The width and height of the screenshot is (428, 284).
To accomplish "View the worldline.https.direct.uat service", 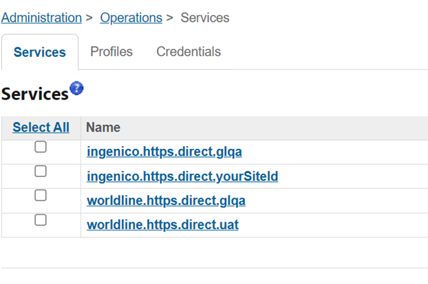I will tap(162, 225).
